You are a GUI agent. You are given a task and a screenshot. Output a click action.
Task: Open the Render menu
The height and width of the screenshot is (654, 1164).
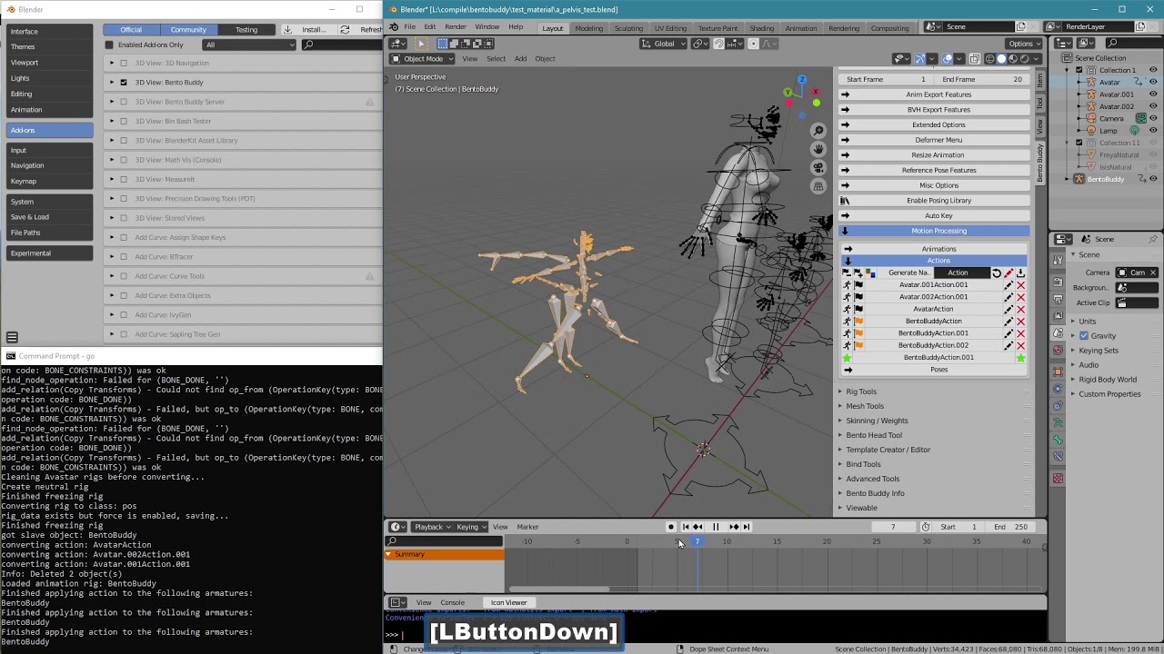coord(456,27)
